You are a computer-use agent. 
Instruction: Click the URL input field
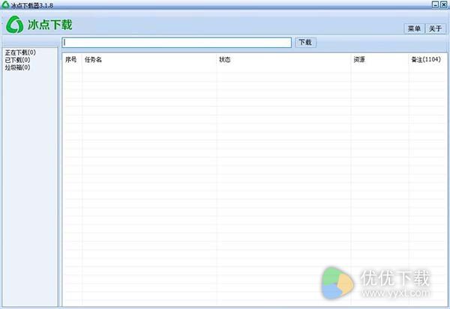click(177, 43)
